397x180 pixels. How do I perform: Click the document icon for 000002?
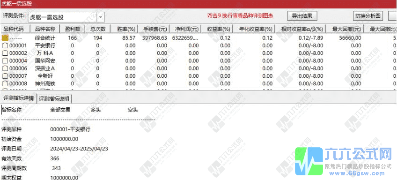click(x=5, y=53)
